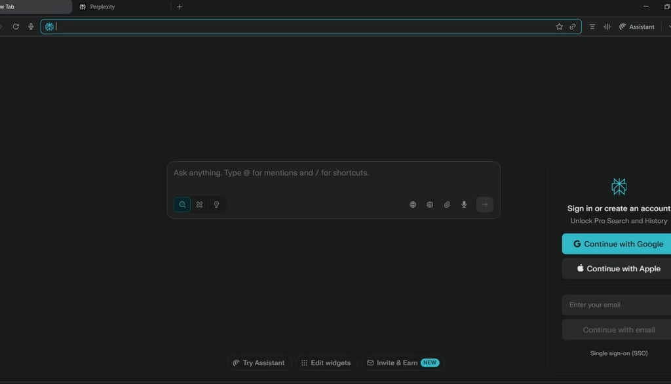The width and height of the screenshot is (671, 384).
Task: Open the Single sign-on (SSO) link
Action: tap(619, 353)
